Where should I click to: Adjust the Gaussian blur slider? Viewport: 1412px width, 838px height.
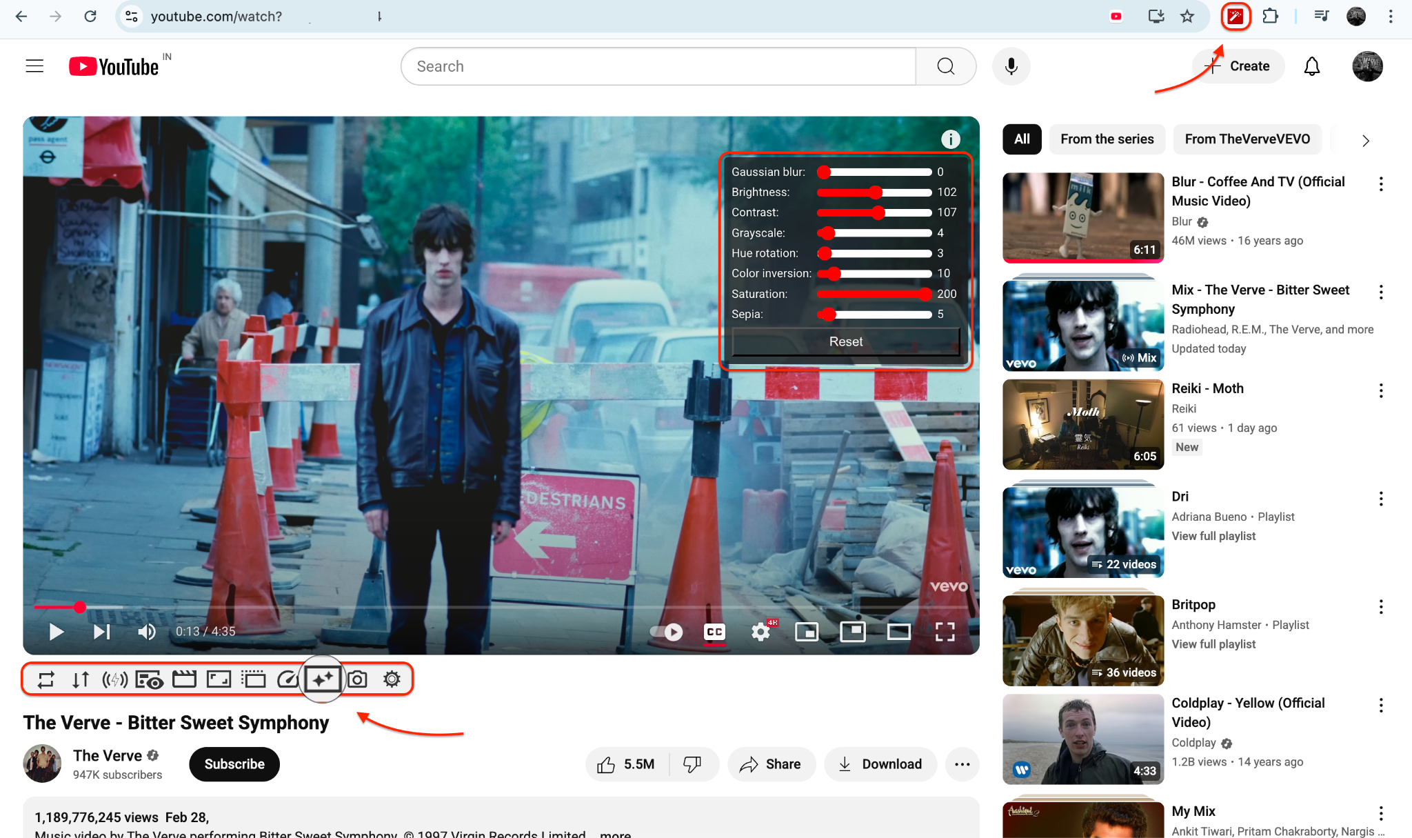click(x=874, y=172)
